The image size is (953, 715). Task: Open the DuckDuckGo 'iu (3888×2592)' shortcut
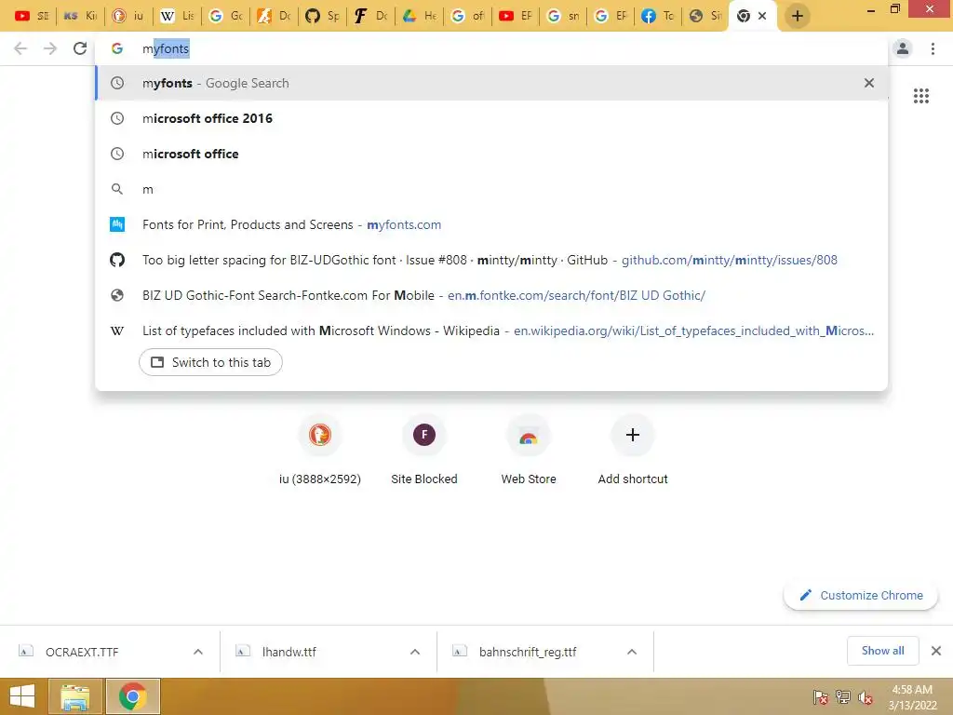click(x=320, y=452)
